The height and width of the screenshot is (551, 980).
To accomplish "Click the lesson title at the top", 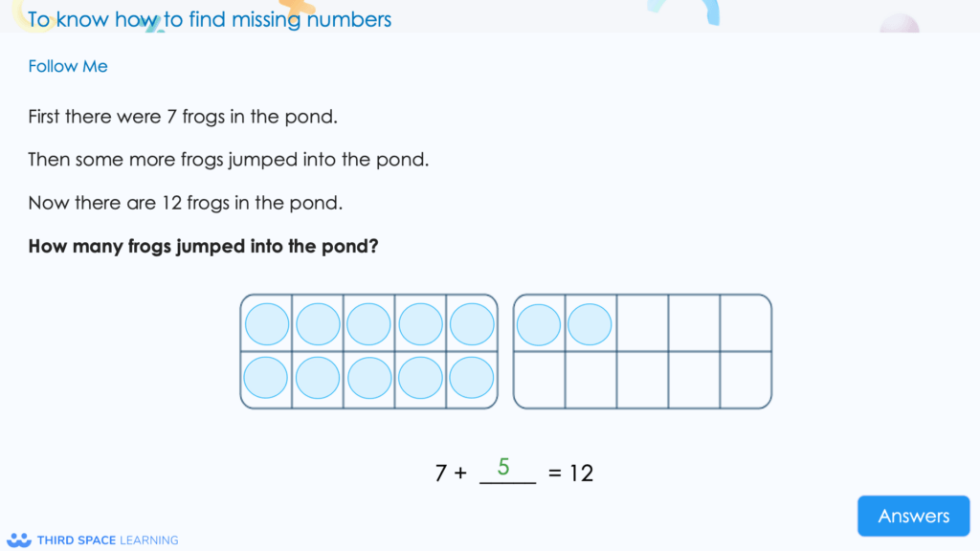I will [x=210, y=19].
